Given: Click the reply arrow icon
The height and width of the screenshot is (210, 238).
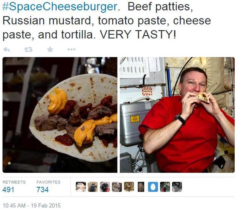Looking at the screenshot, I should tap(7, 49).
